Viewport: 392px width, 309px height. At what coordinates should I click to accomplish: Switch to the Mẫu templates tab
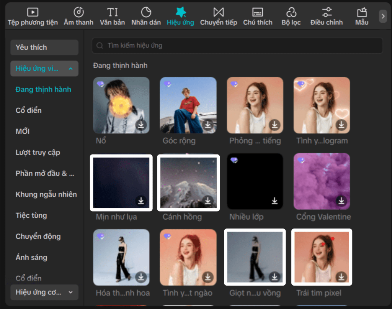tap(362, 16)
